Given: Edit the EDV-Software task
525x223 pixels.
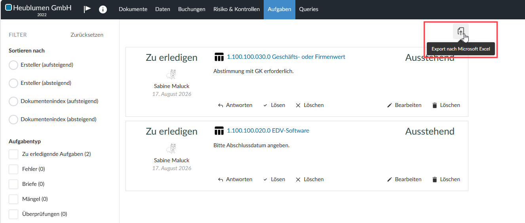Looking at the screenshot, I should tap(404, 179).
